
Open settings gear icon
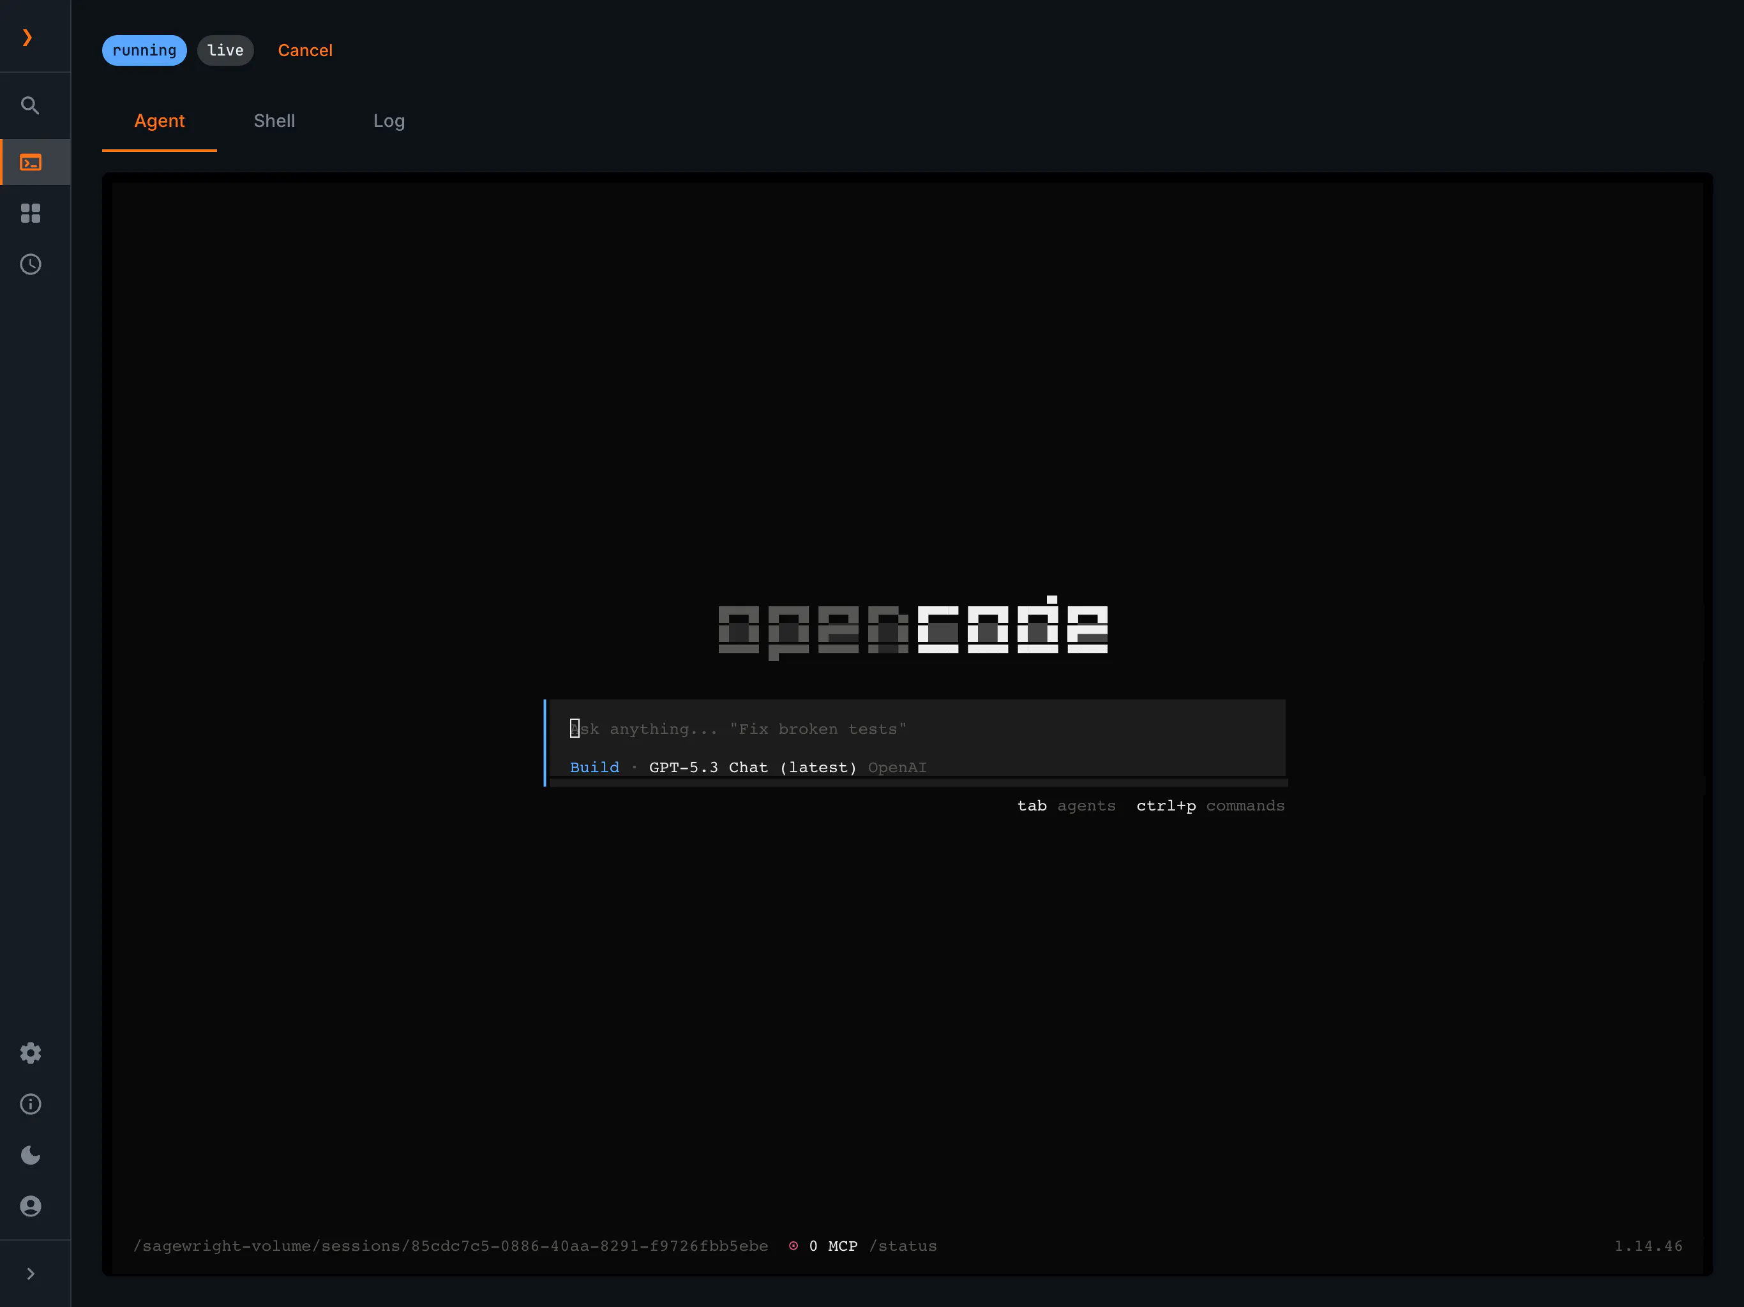coord(31,1052)
